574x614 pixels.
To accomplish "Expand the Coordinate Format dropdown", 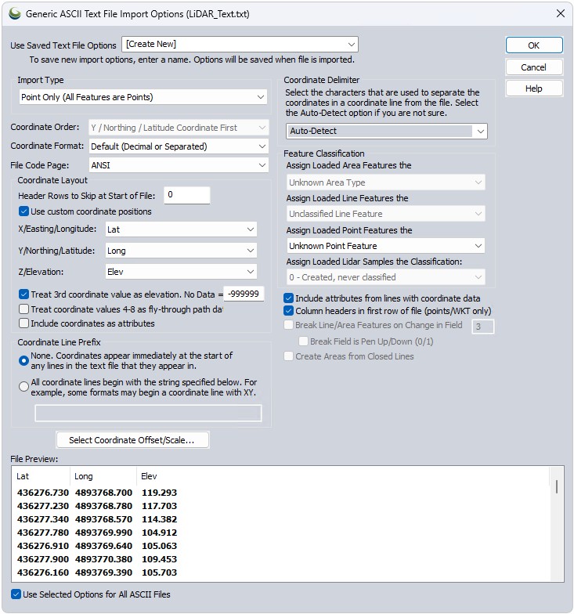I will pos(179,146).
